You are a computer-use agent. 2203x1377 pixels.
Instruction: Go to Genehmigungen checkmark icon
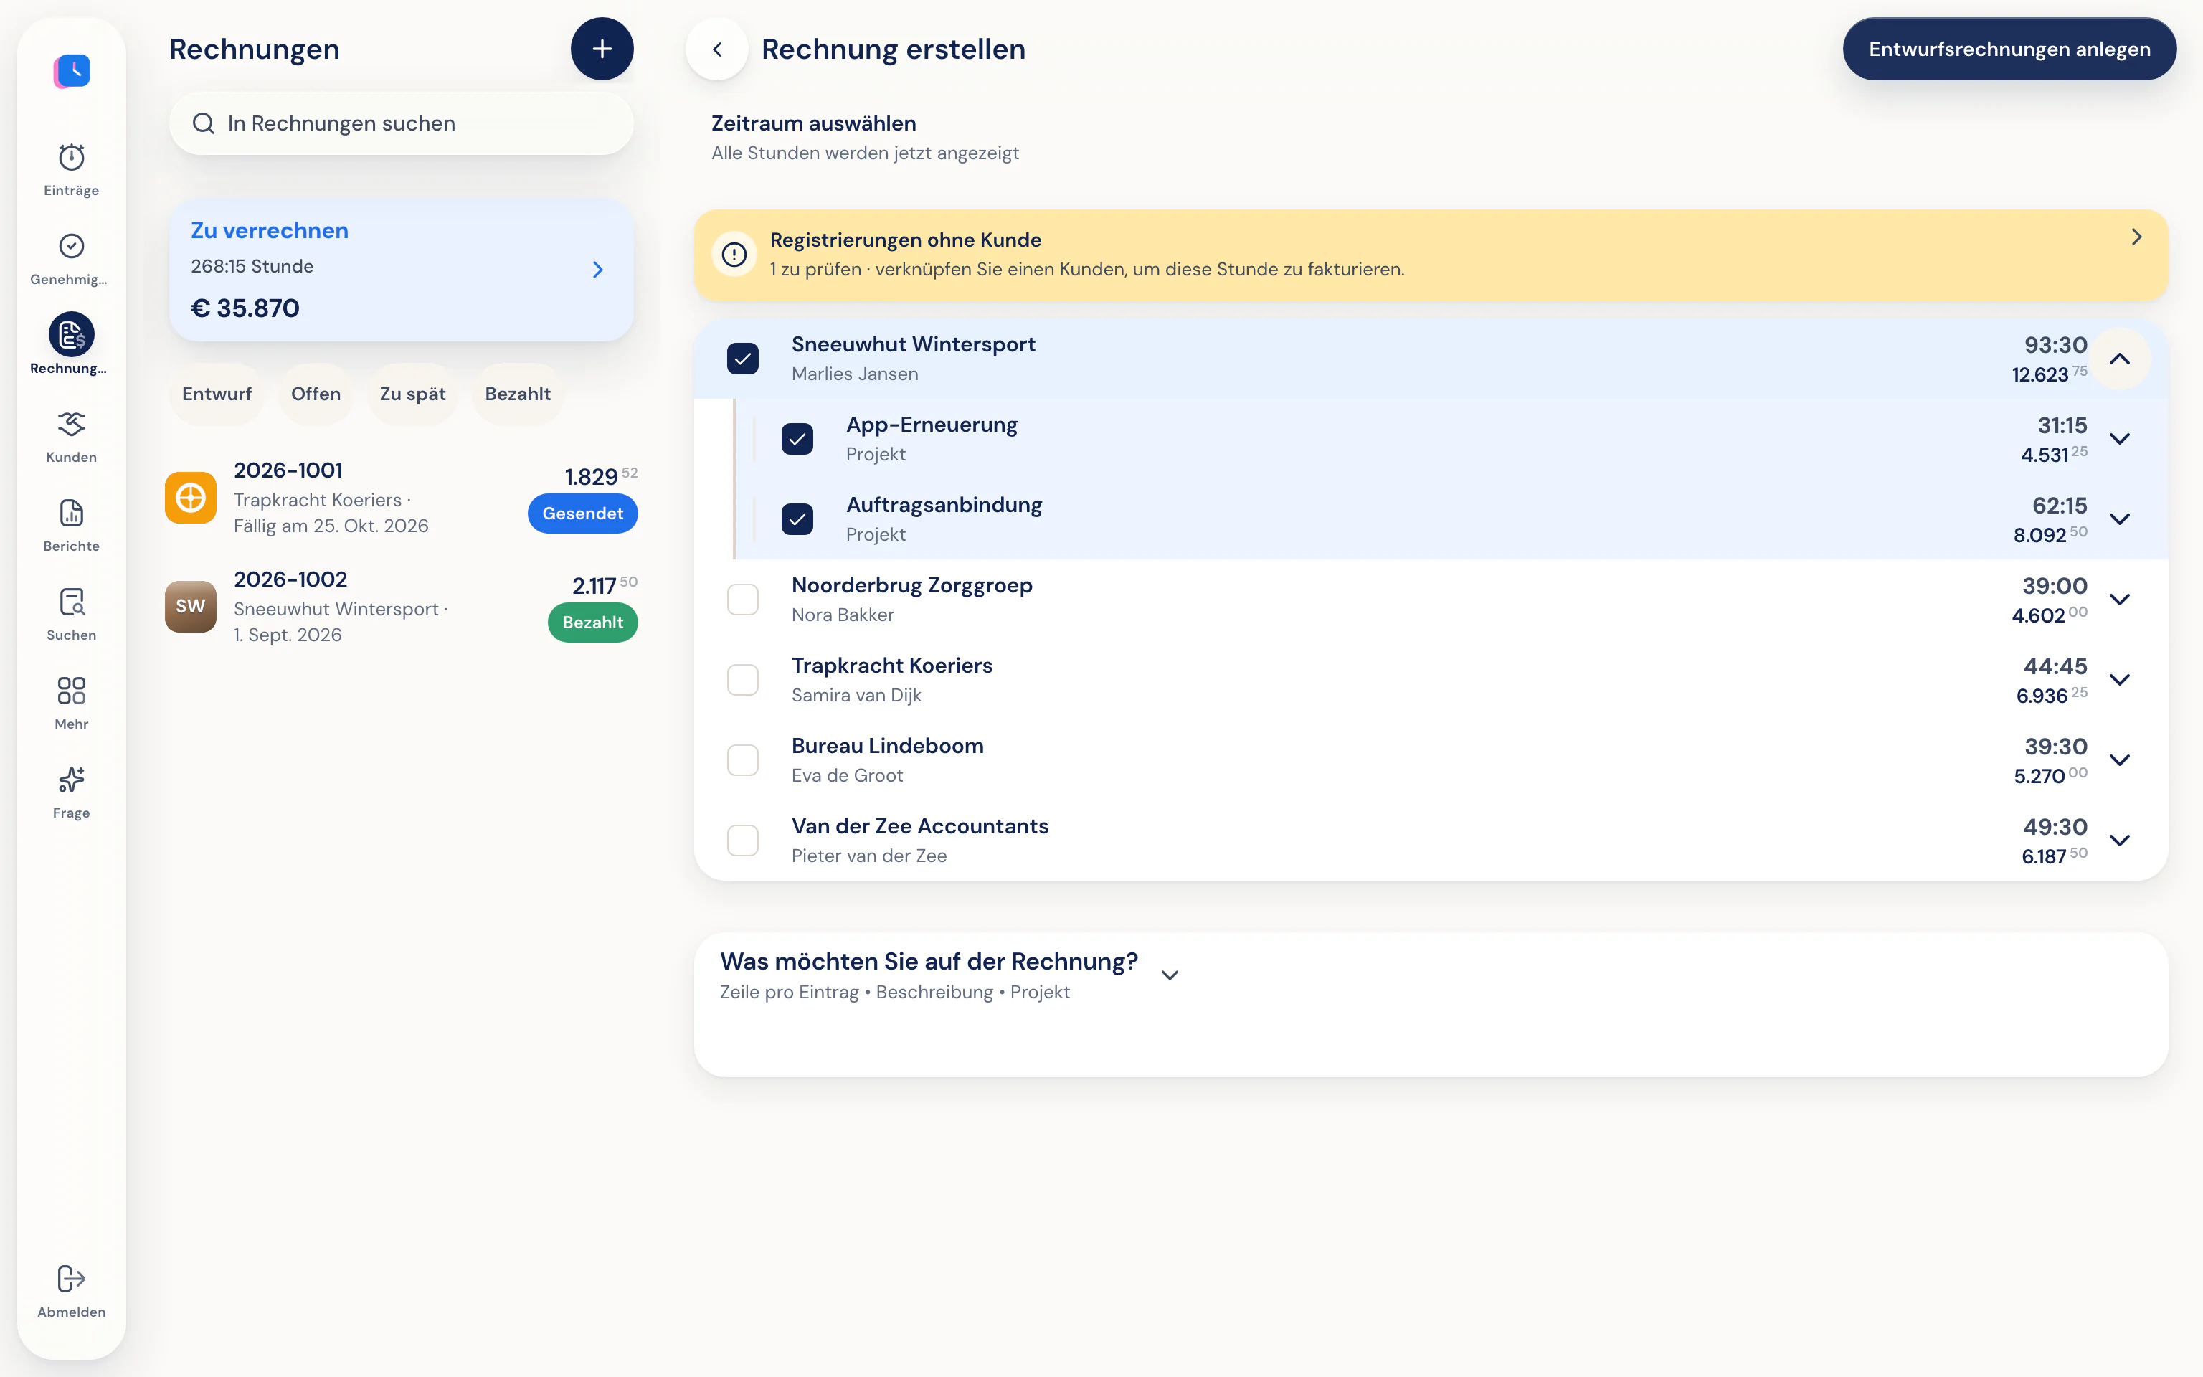coord(71,246)
